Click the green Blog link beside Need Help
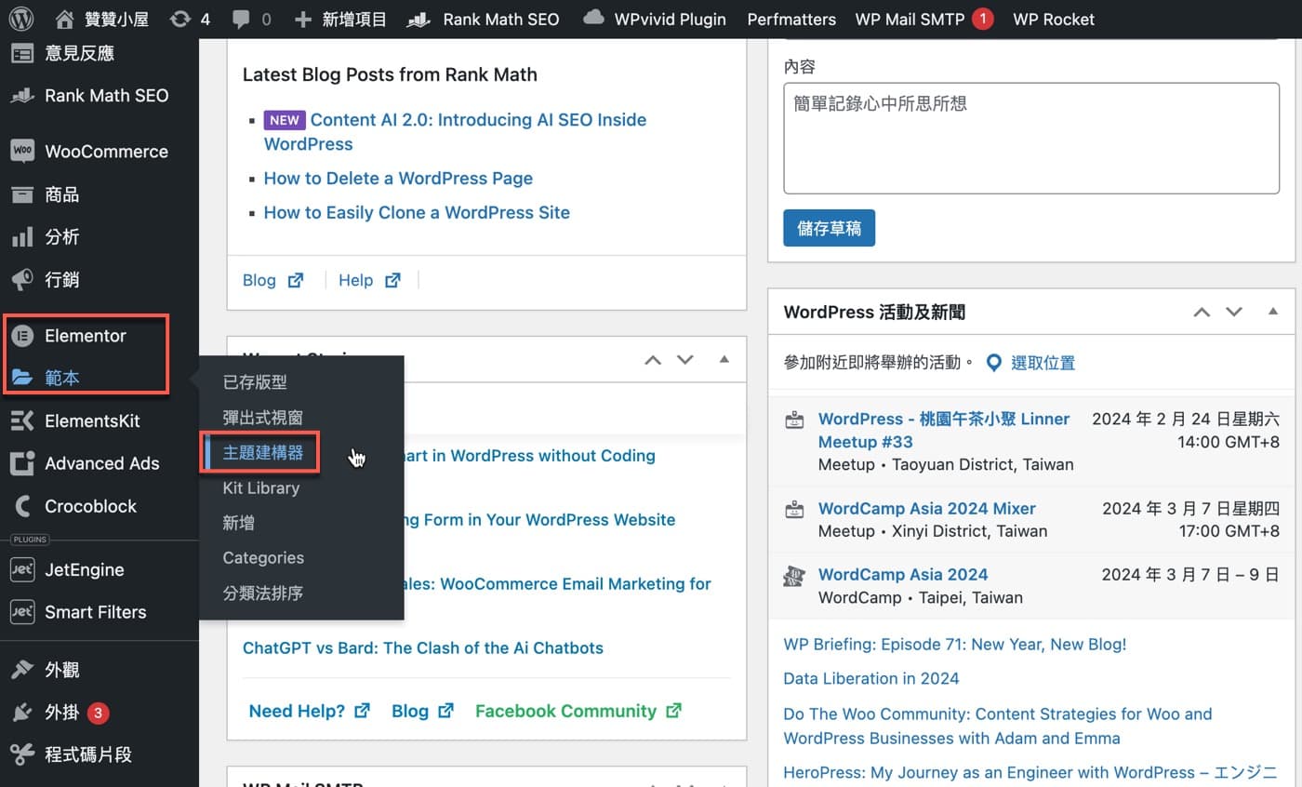Viewport: 1302px width, 787px height. [422, 711]
